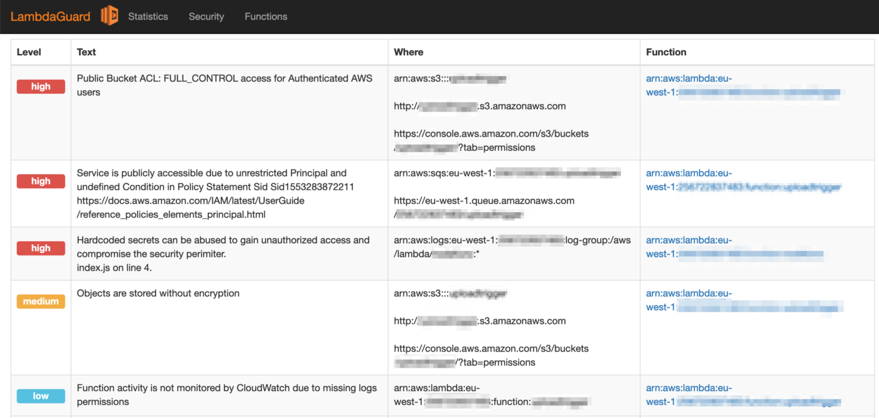Screen dimensions: 879x418
Task: Click s3.amazonaws.com URL in unencrypted objects row
Action: [x=480, y=321]
